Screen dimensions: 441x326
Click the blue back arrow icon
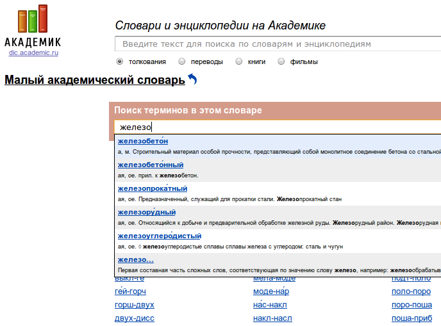(x=192, y=79)
